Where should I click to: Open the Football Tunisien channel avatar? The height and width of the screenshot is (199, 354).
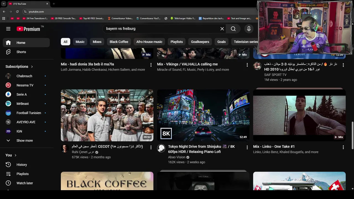click(x=8, y=113)
